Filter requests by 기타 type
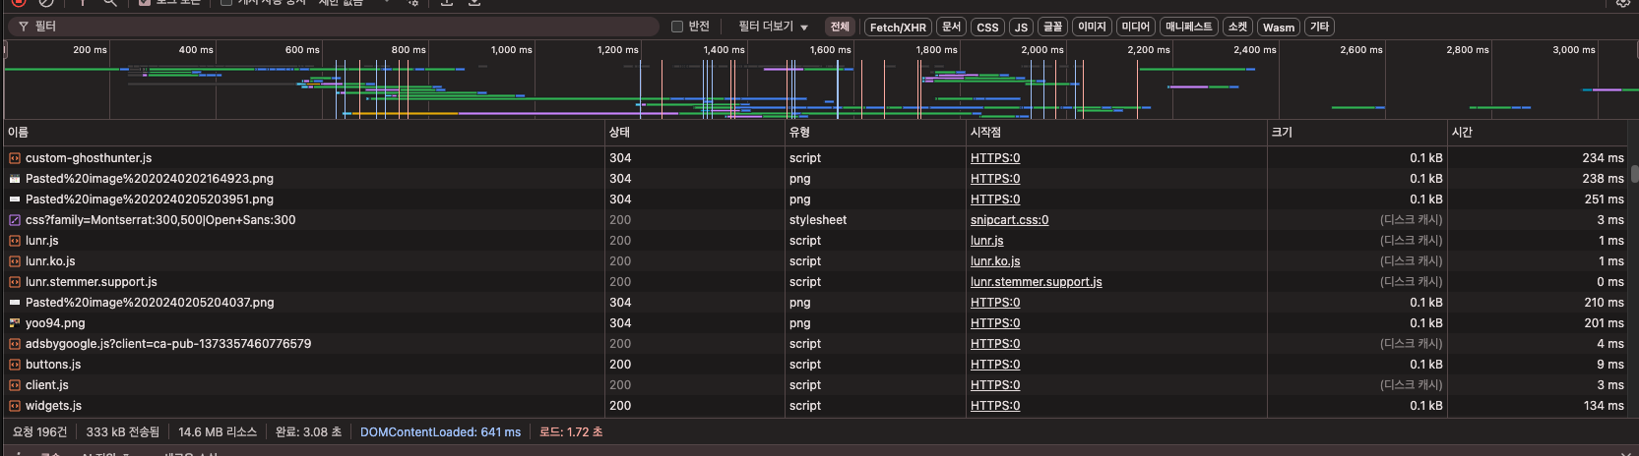This screenshot has width=1639, height=456. 1320,27
